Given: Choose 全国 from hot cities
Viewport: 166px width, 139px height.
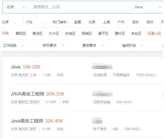Looking at the screenshot, I should tap(78, 22).
